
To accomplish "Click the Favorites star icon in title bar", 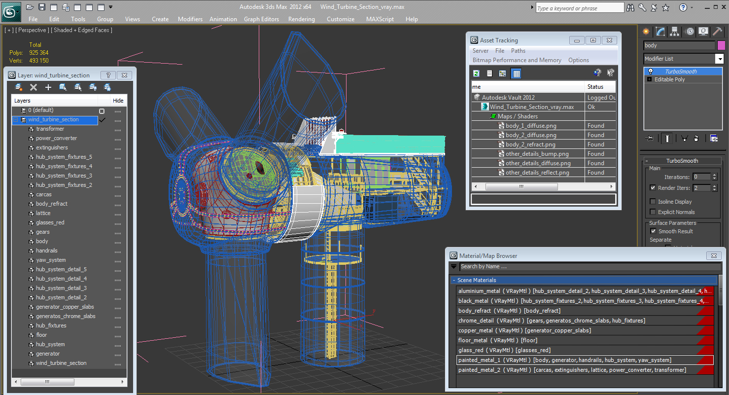I will click(x=666, y=7).
